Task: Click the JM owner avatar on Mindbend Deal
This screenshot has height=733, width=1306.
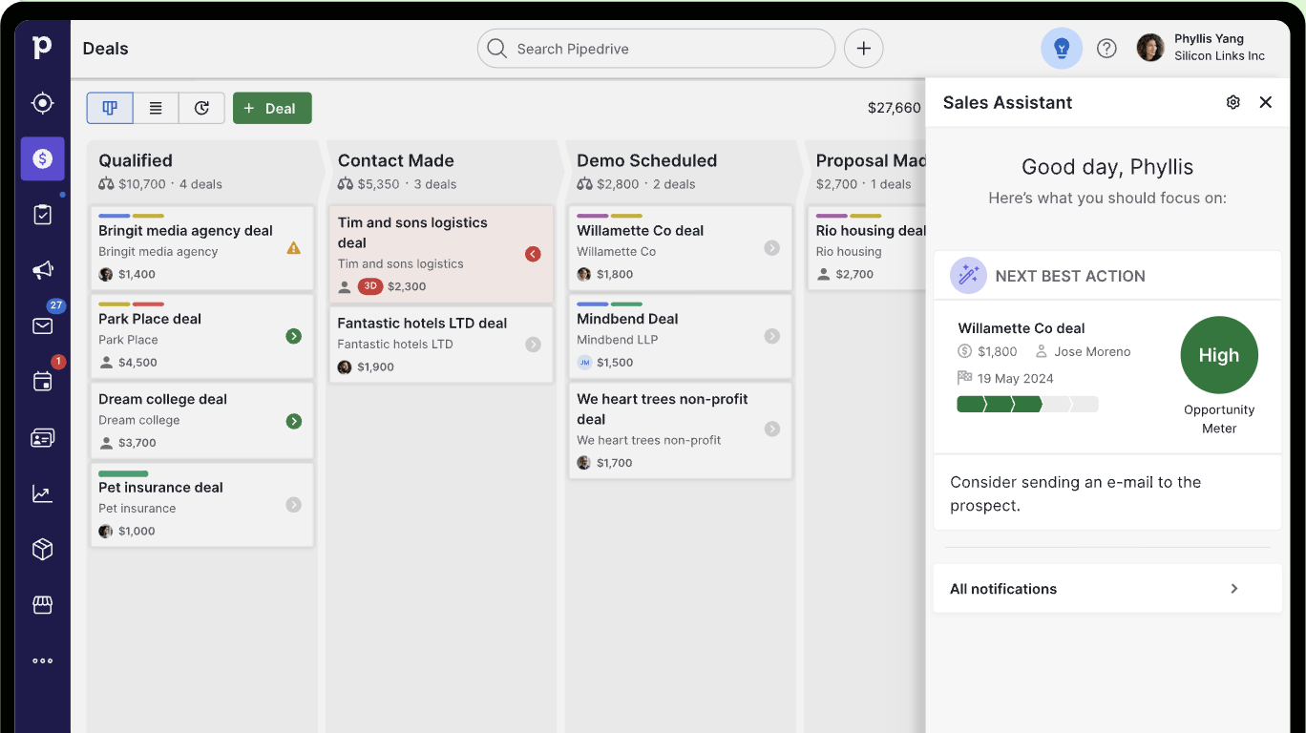Action: (584, 363)
